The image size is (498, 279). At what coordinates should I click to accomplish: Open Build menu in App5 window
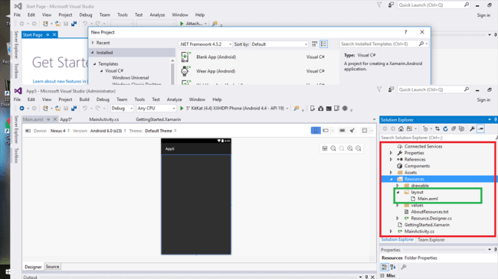click(x=84, y=99)
